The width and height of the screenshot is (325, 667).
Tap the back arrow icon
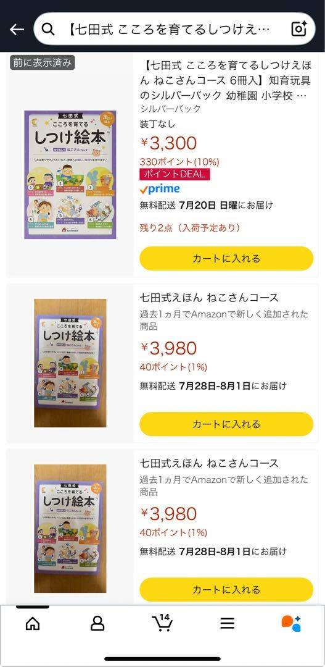tap(17, 30)
